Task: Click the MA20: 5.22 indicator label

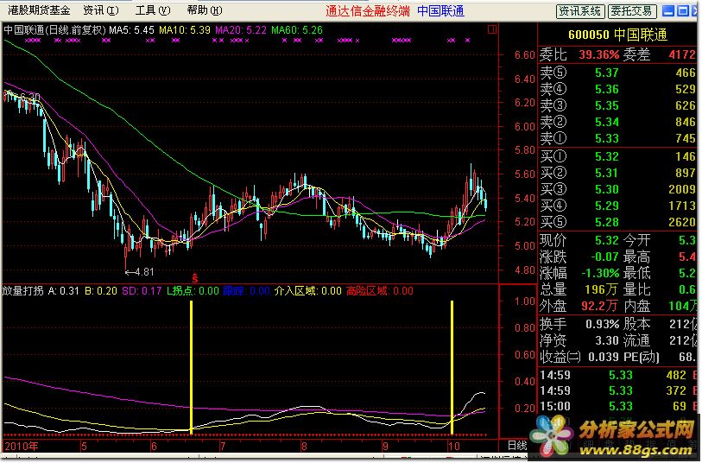Action: tap(240, 30)
